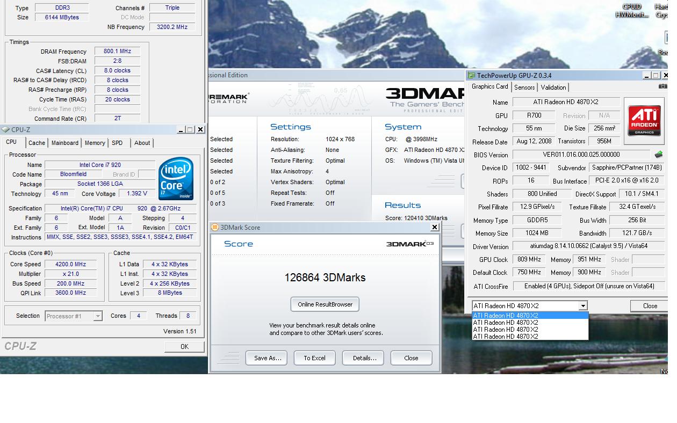Click the ATI CrossFire status field
Image resolution: width=677 pixels, height=423 pixels.
click(588, 286)
